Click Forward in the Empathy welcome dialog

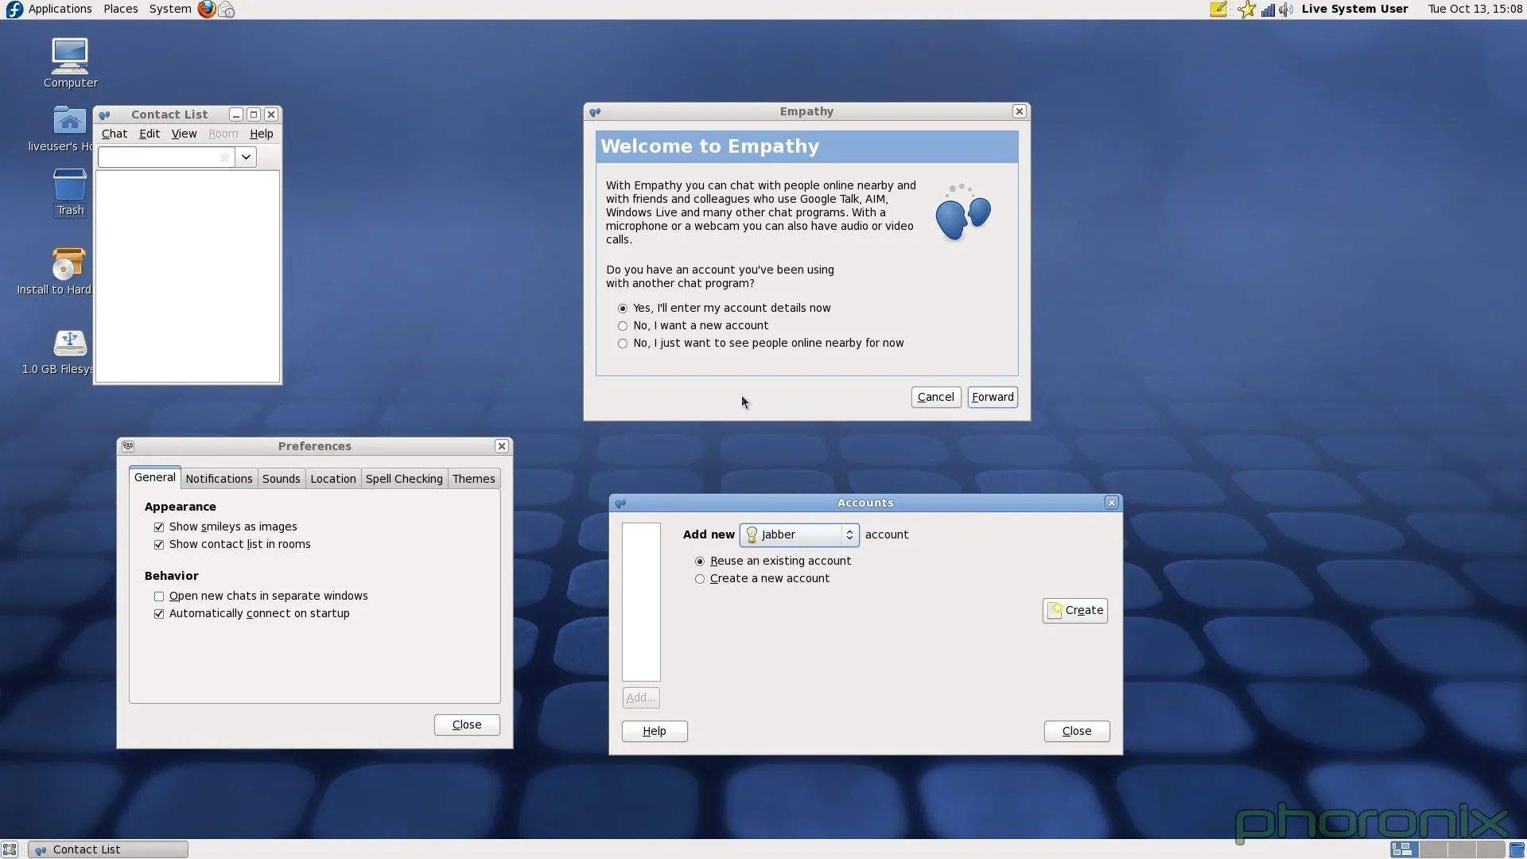(993, 398)
